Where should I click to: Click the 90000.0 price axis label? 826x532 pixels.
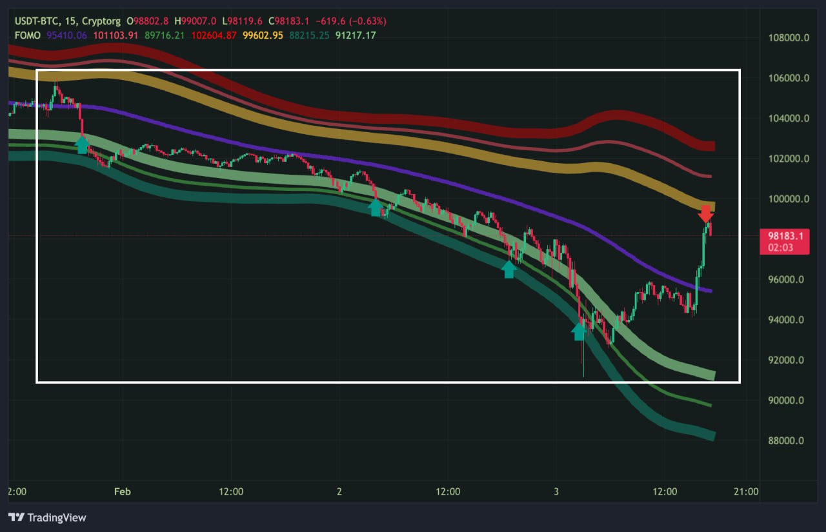(x=785, y=400)
